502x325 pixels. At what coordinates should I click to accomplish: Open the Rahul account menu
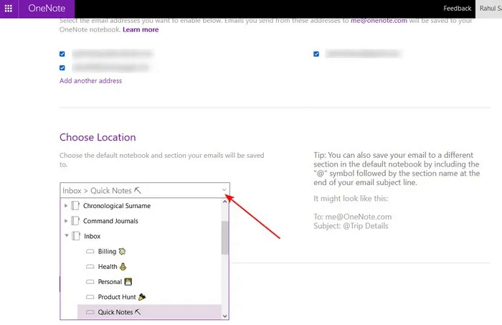[x=490, y=9]
